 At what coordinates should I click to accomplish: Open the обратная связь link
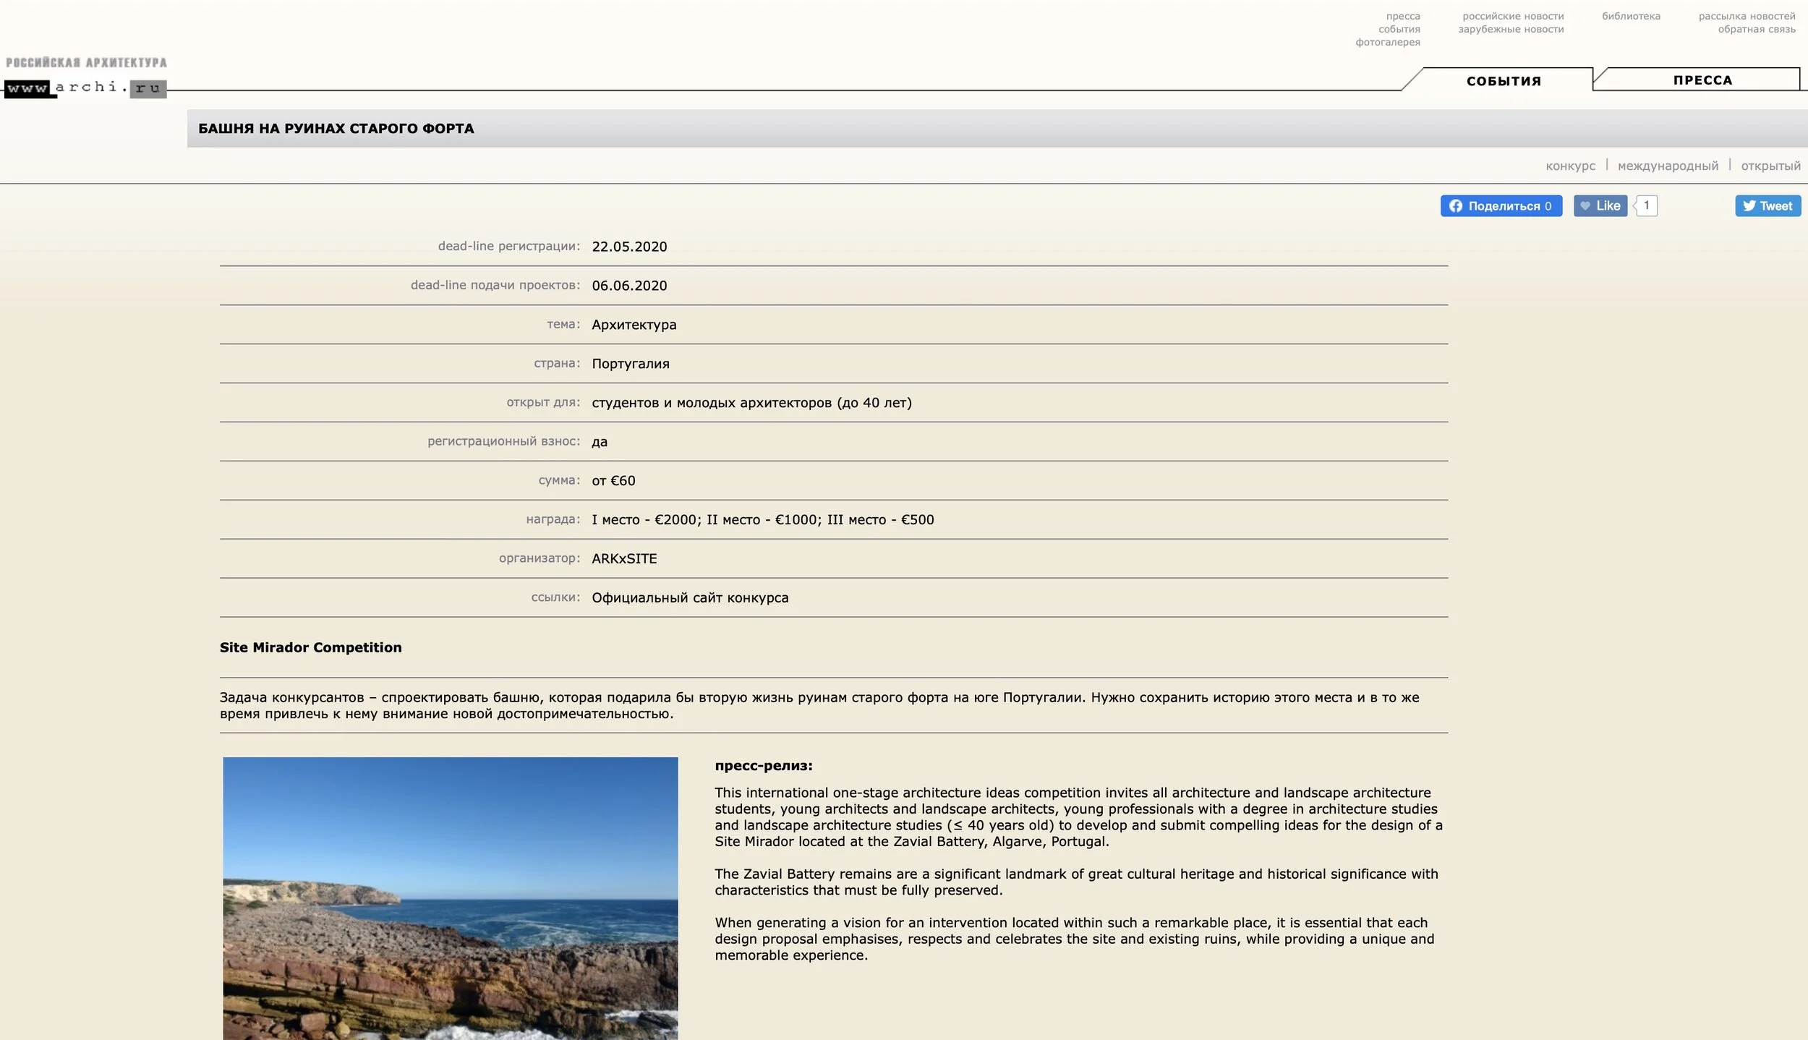pos(1756,29)
